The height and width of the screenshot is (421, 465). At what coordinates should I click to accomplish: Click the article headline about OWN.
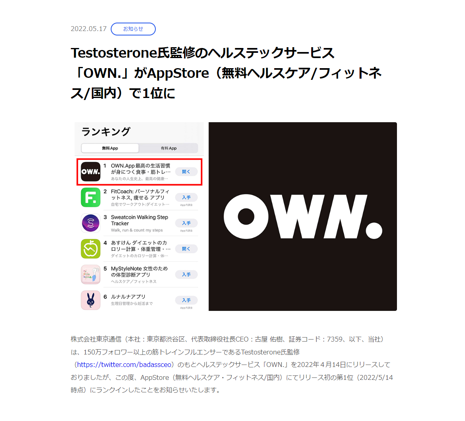pyautogui.click(x=225, y=73)
